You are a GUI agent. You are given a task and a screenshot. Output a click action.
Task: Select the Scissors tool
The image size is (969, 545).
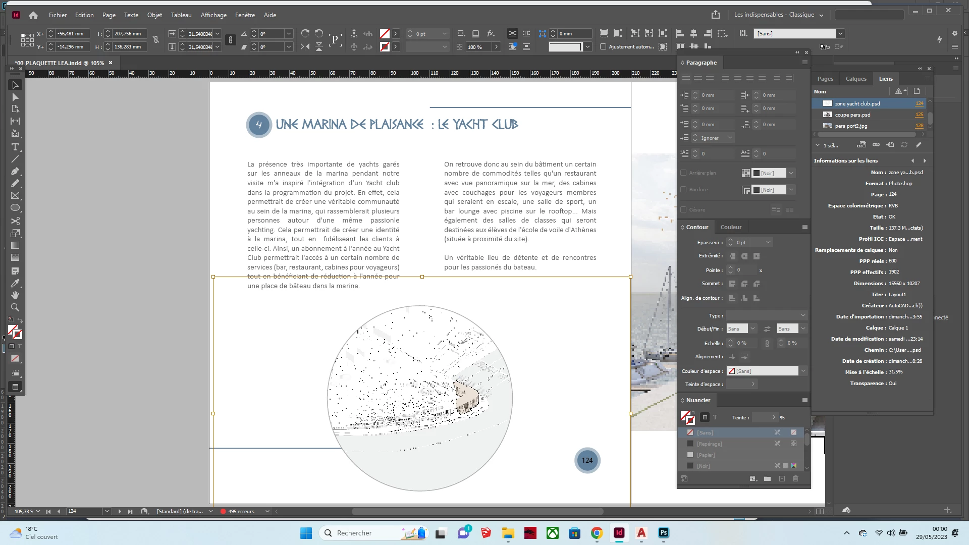click(x=15, y=221)
